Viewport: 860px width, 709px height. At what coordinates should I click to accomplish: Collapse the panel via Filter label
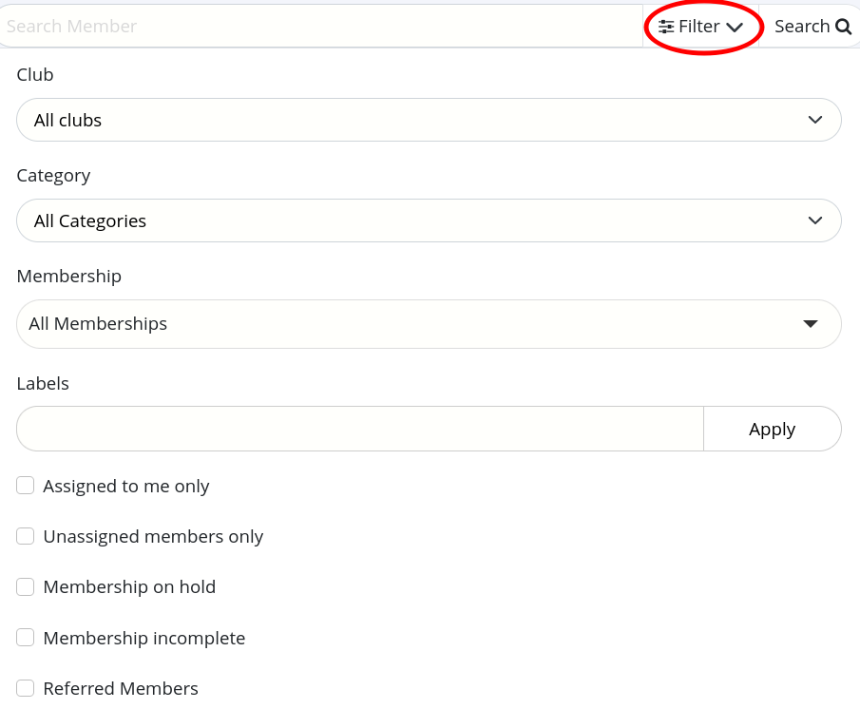[x=698, y=27]
